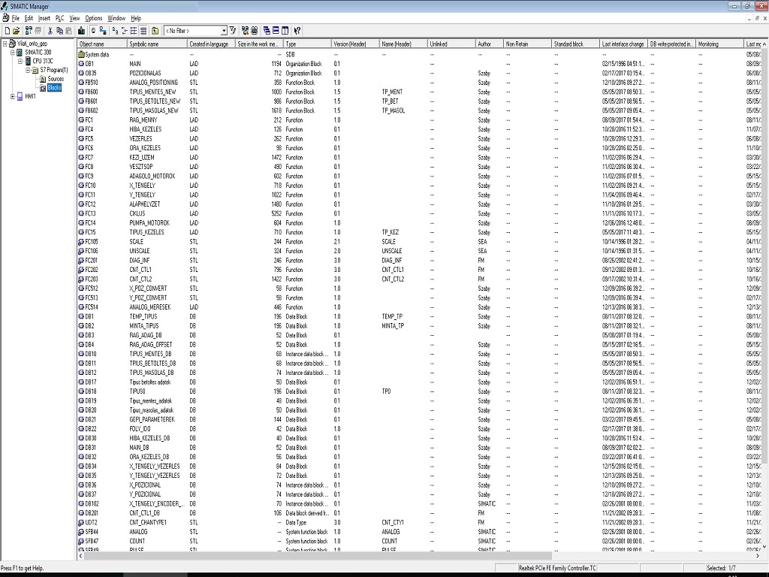Screen dimensions: 769x577
Task: Click the vertical scrollbar's up arrow
Action: pos(765,43)
